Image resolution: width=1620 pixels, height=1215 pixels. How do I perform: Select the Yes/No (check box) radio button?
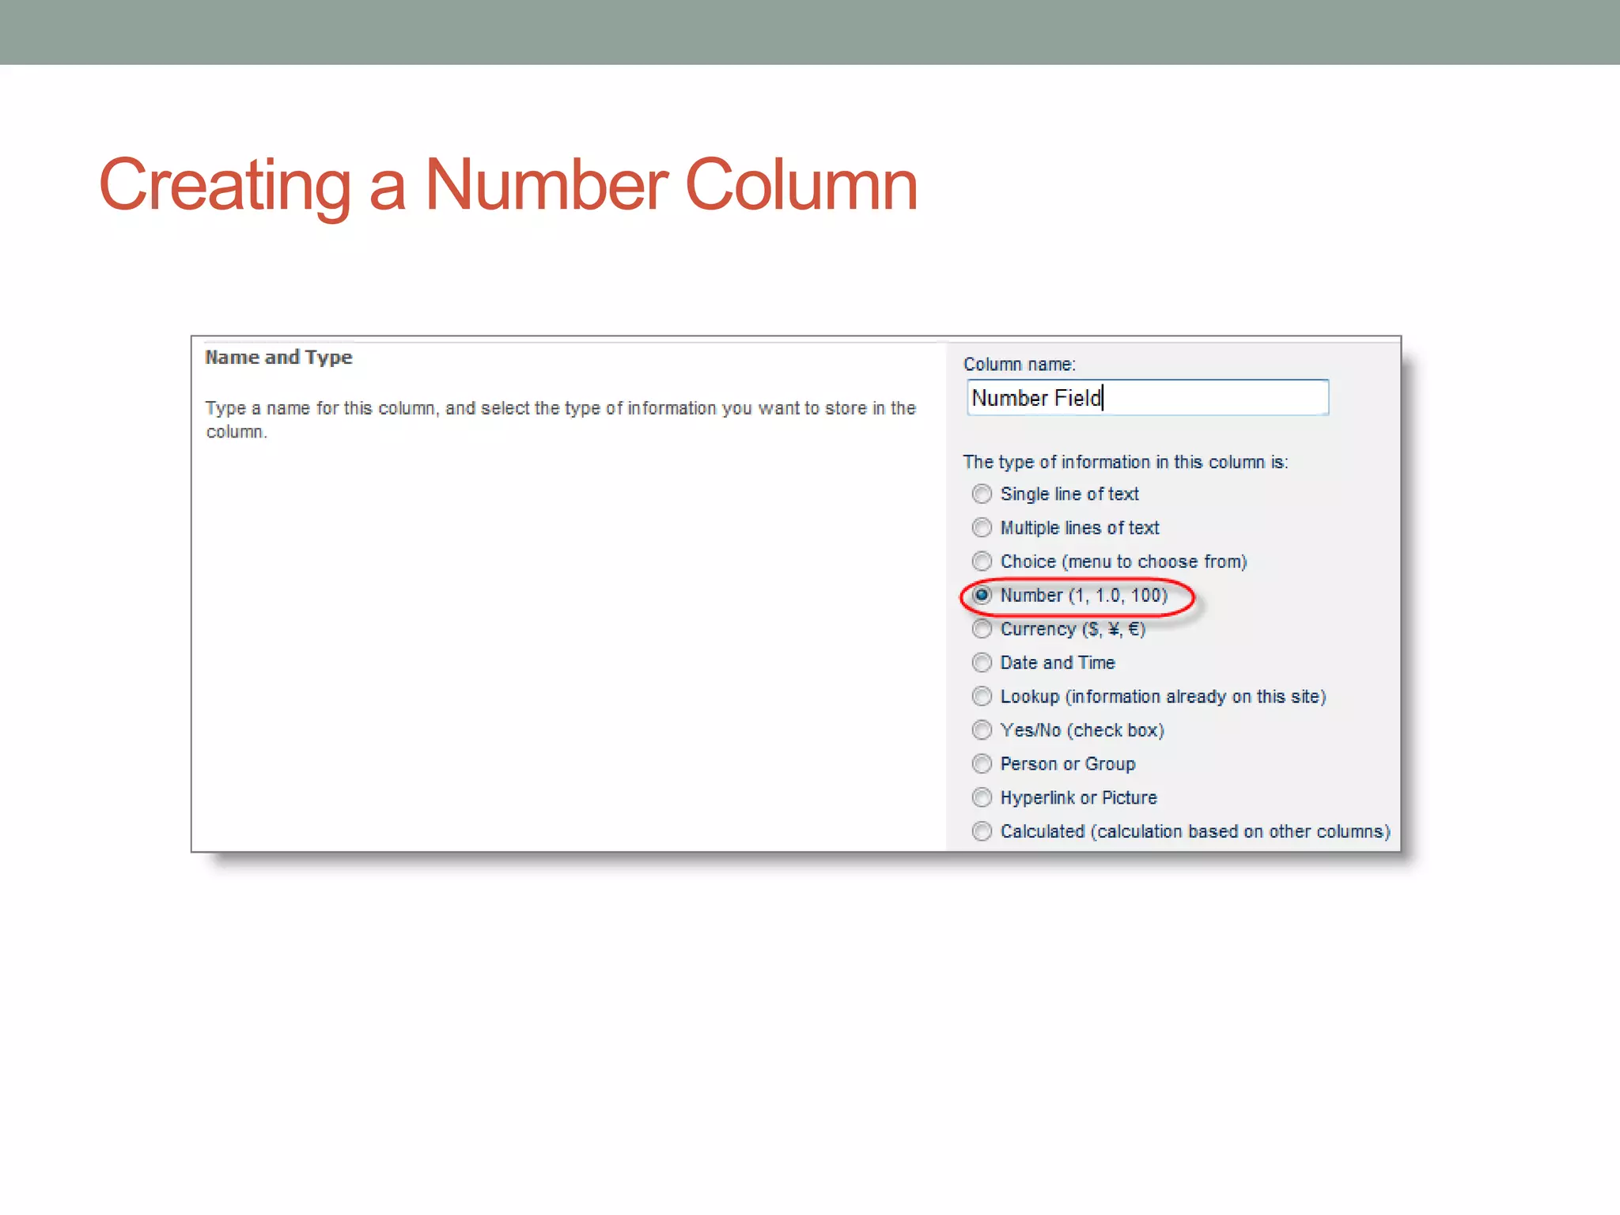point(982,730)
